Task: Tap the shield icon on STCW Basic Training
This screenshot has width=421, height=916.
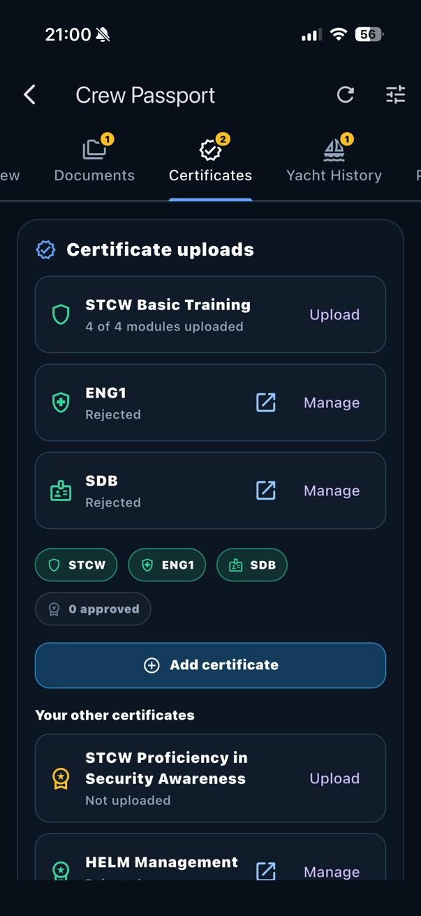Action: 61,314
